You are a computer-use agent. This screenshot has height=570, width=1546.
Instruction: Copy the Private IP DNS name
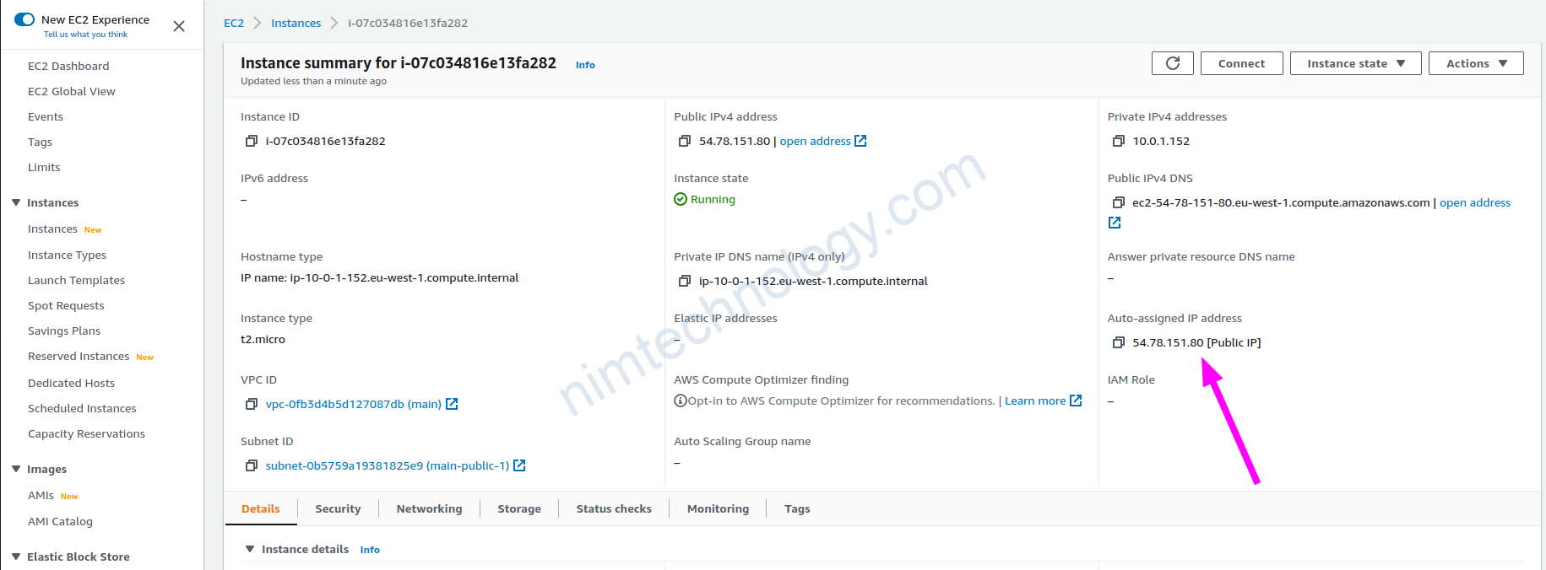685,281
